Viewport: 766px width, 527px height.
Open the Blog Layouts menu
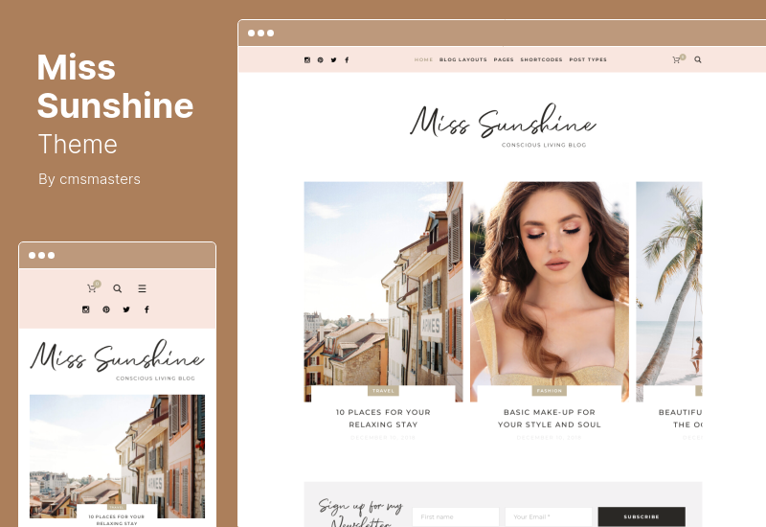(463, 59)
